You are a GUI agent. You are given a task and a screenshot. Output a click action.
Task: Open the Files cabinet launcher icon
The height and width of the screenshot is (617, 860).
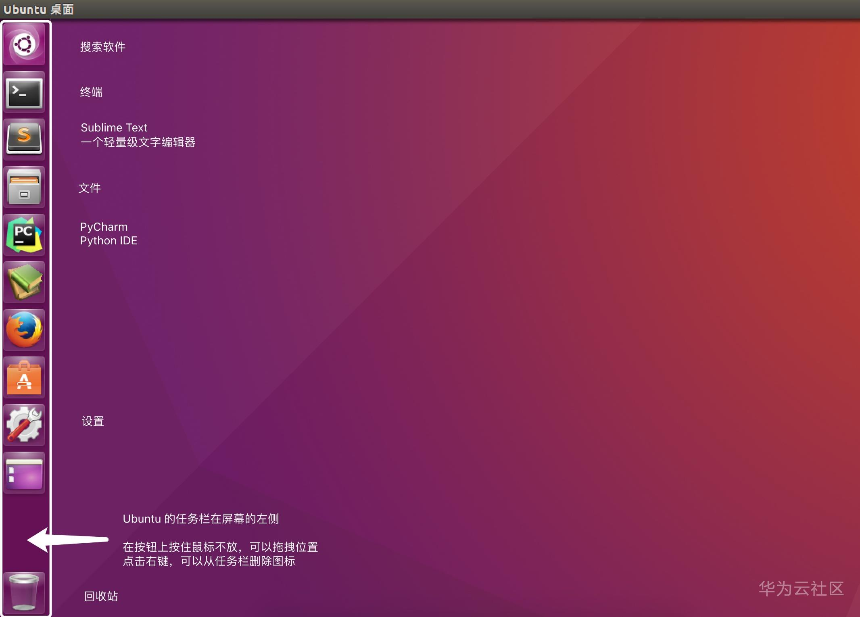pos(24,188)
